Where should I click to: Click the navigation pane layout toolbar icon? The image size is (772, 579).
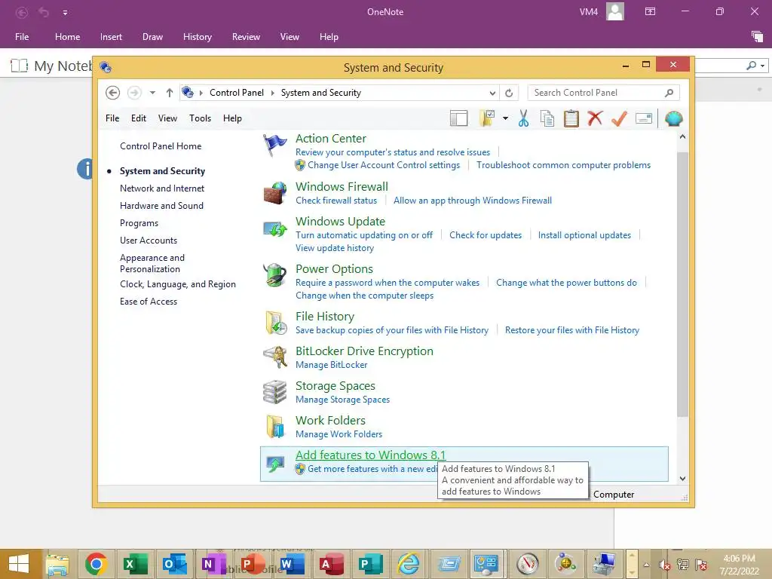pyautogui.click(x=458, y=118)
